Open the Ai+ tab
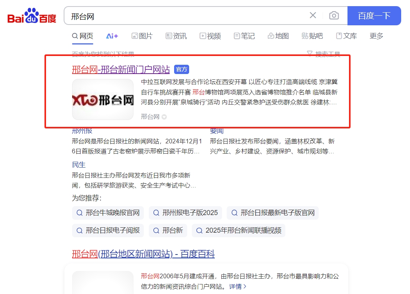Screen dimensions: 410x294 pyautogui.click(x=112, y=36)
